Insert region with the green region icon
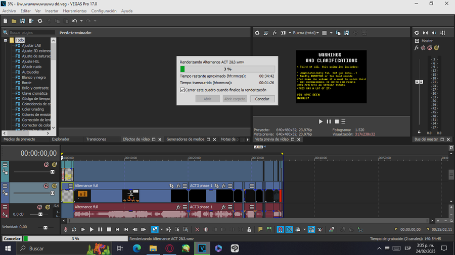Viewport: 455px width, 255px height. [x=269, y=230]
